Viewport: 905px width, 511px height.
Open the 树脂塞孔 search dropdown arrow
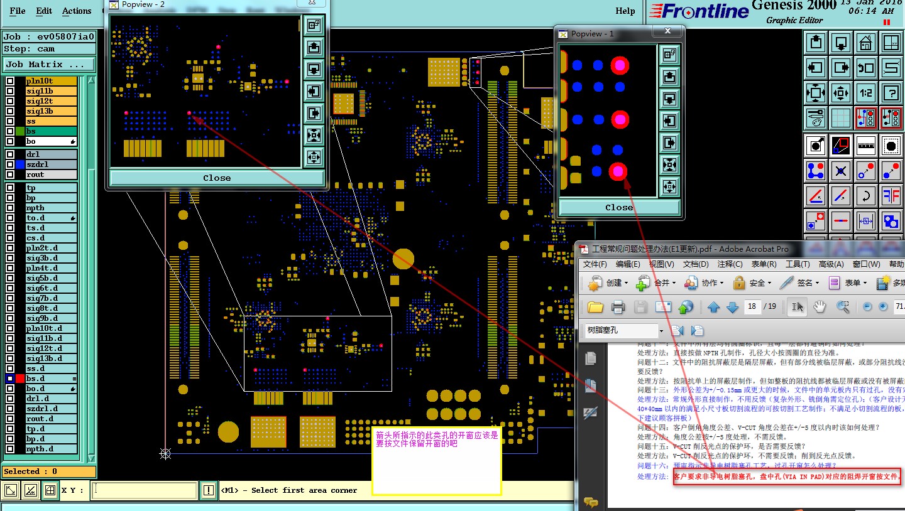tap(661, 330)
